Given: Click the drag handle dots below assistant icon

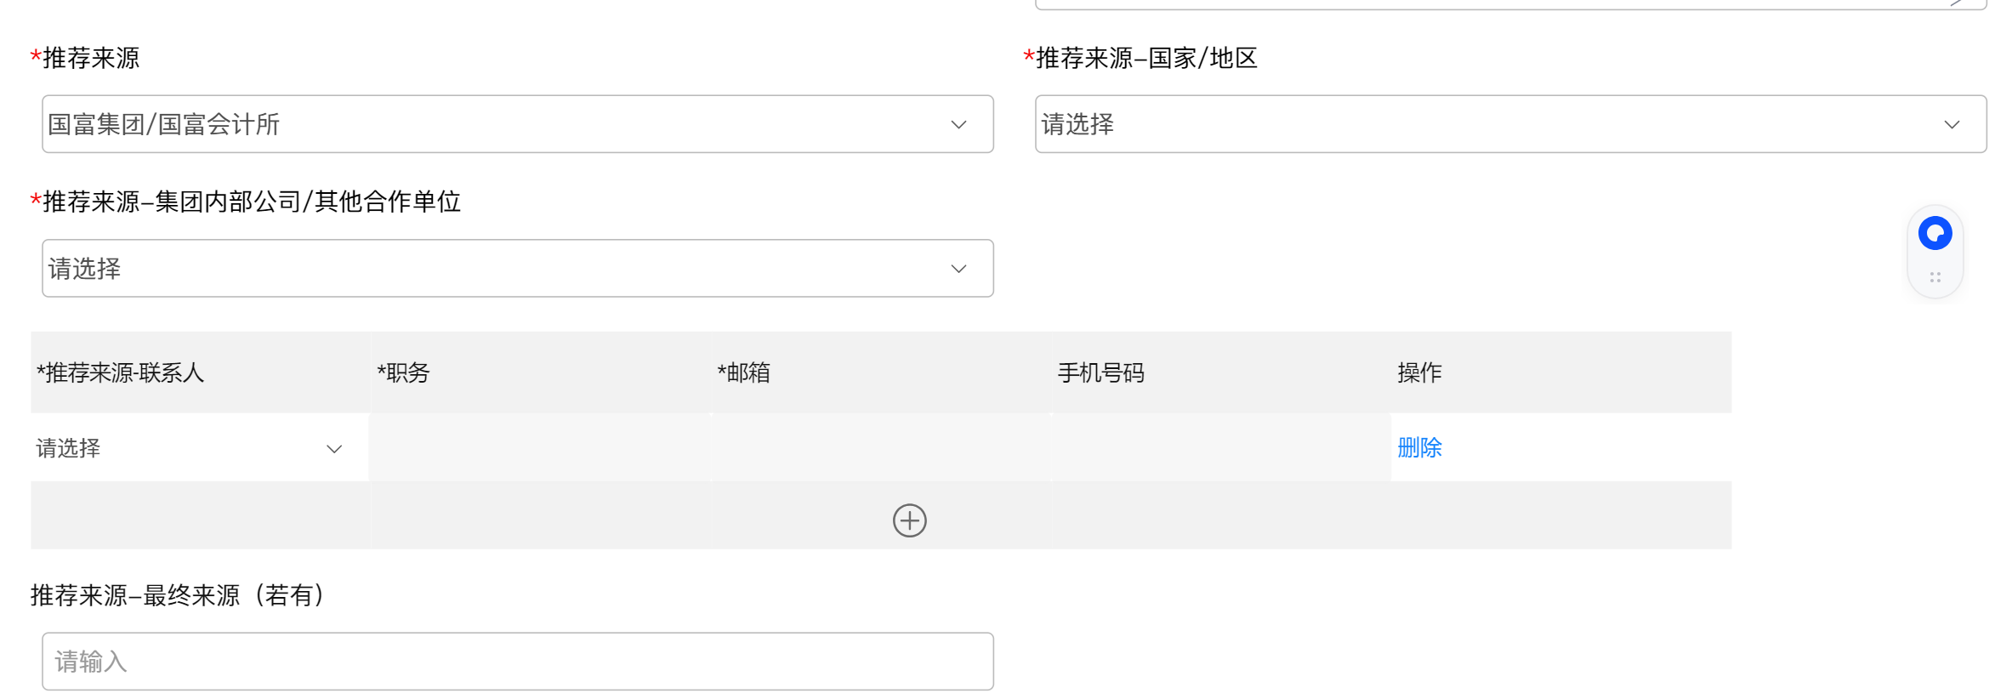Looking at the screenshot, I should click(x=1935, y=277).
